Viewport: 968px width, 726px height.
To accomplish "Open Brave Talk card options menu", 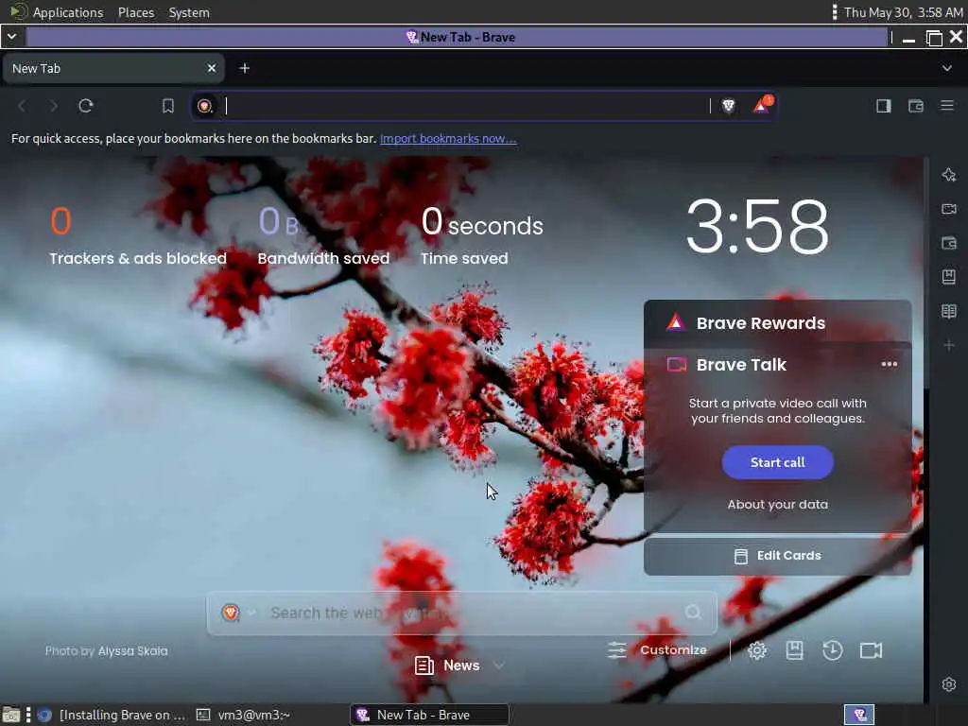I will tap(889, 364).
